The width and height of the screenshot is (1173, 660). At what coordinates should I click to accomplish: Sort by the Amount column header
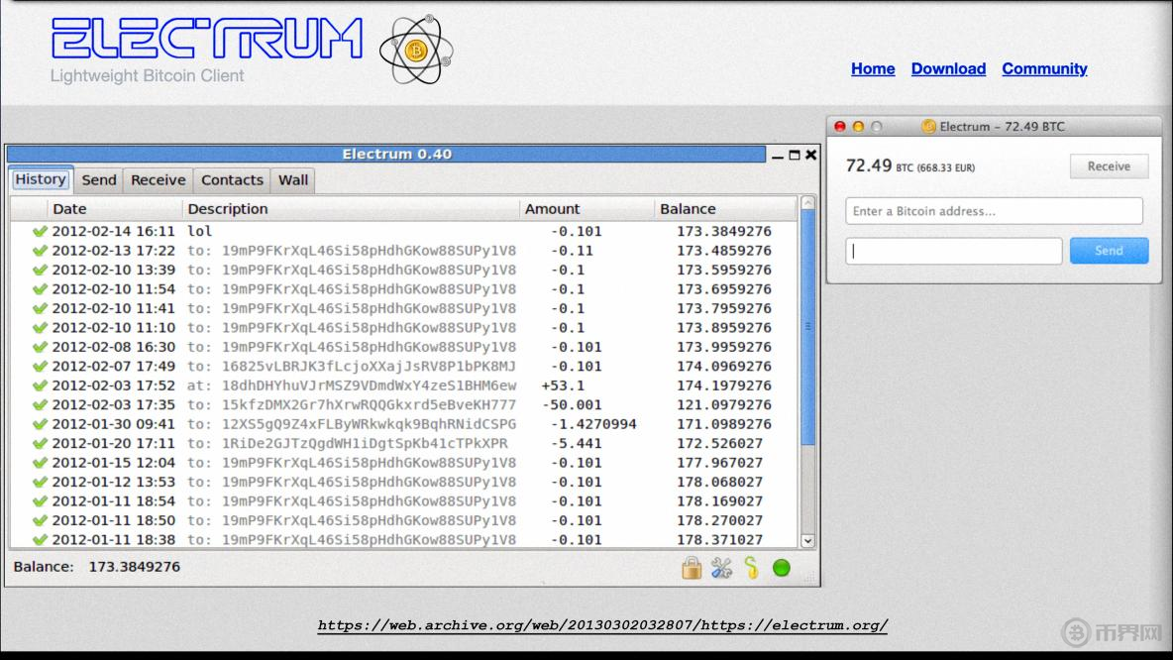[553, 209]
